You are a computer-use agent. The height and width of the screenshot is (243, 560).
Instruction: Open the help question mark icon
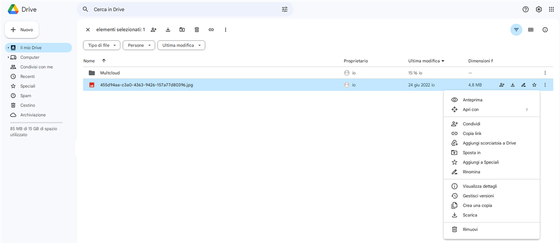[x=525, y=10]
